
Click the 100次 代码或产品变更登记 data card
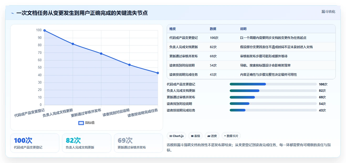(35, 143)
